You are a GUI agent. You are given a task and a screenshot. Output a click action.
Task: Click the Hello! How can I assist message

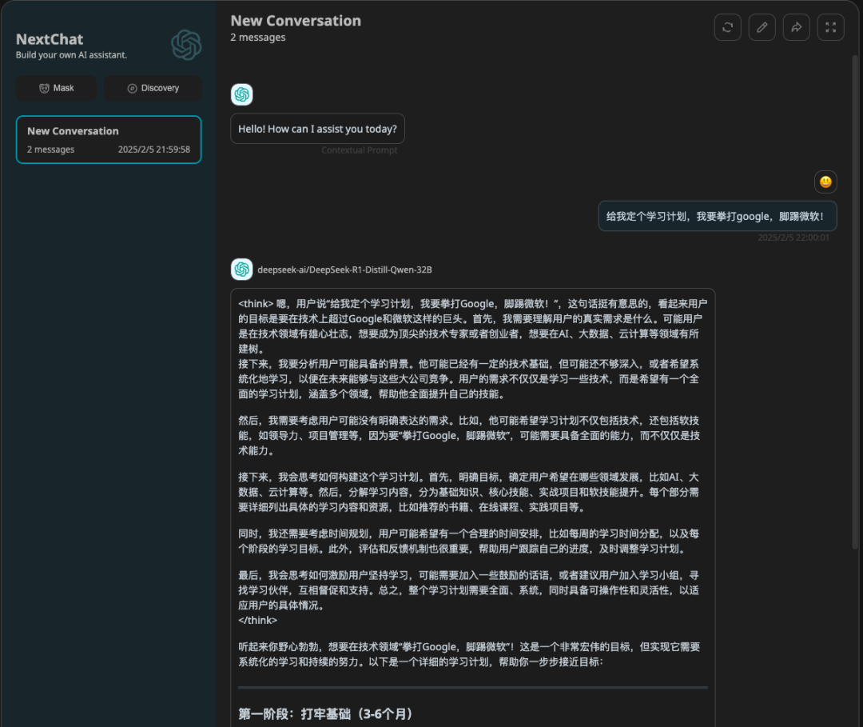pos(317,129)
